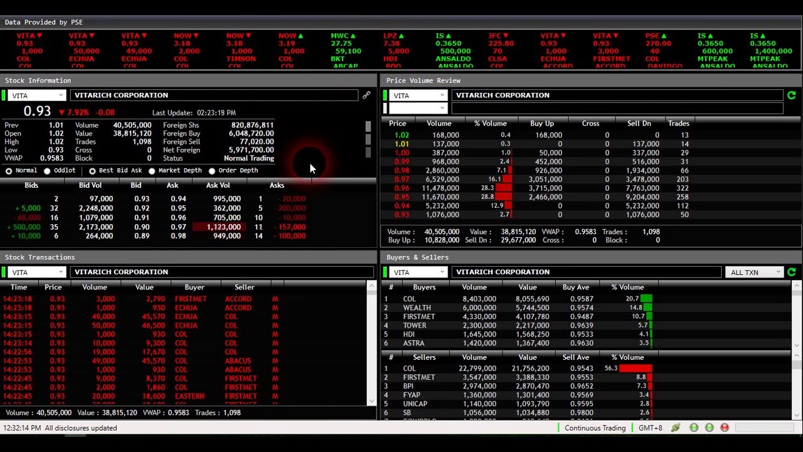Screen dimensions: 803x452
Task: Click the Trades column header in Price Volume Review
Action: [x=679, y=124]
